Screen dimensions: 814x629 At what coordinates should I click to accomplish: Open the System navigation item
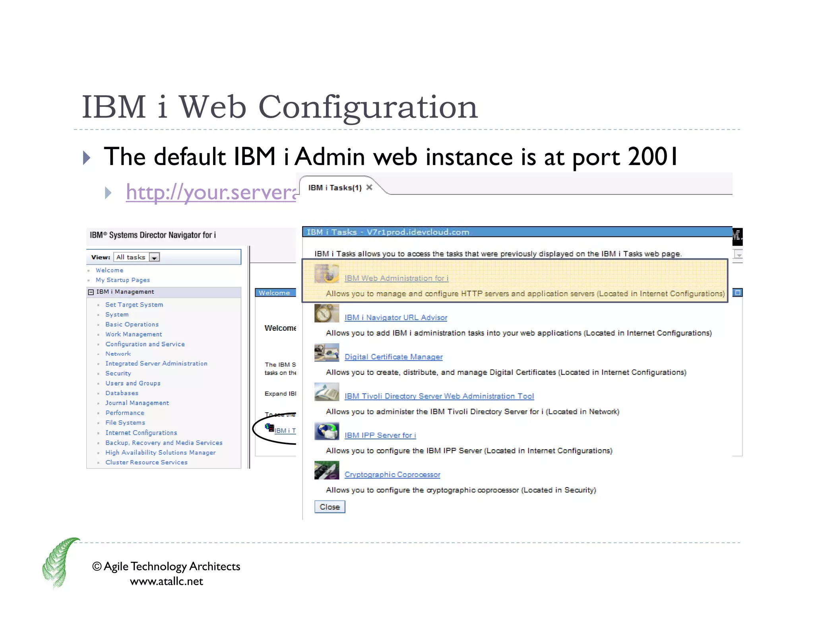(x=117, y=314)
